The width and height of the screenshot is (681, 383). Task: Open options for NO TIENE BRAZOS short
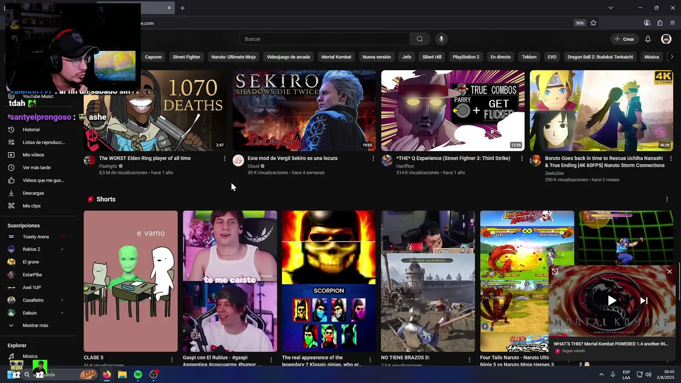[469, 360]
